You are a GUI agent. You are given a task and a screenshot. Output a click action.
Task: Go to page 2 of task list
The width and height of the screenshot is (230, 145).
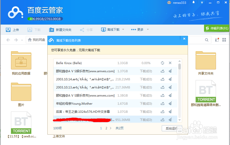pyautogui.click(x=106, y=128)
